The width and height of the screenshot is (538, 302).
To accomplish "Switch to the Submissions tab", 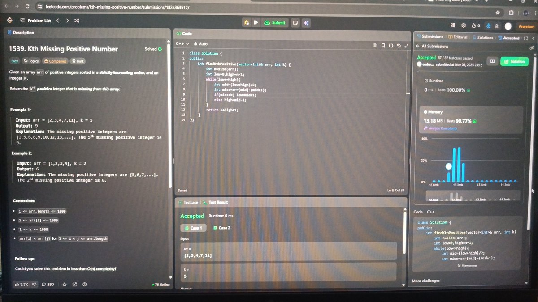I will click(x=430, y=37).
